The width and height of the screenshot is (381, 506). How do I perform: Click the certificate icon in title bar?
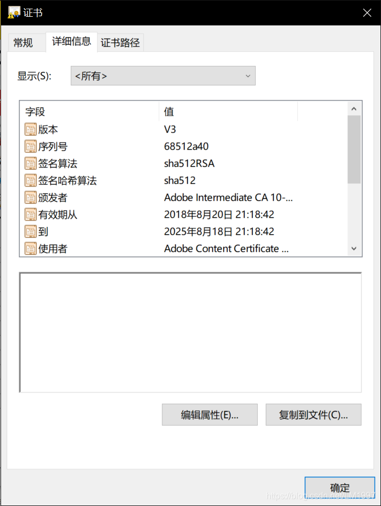[14, 12]
